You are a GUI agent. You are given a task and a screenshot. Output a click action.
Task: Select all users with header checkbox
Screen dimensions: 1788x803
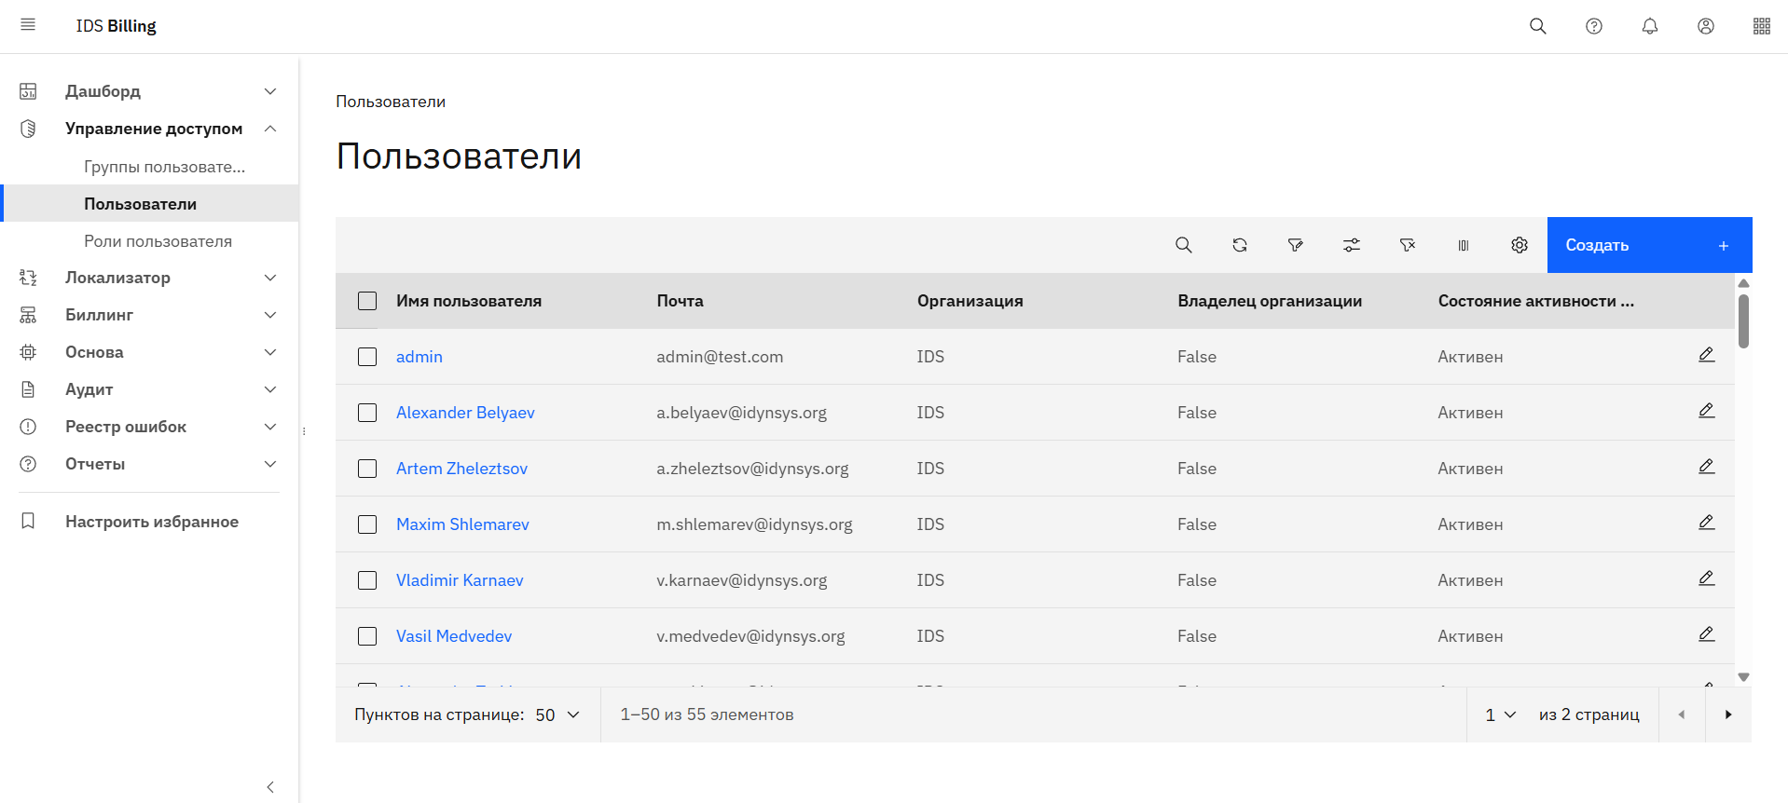(367, 301)
